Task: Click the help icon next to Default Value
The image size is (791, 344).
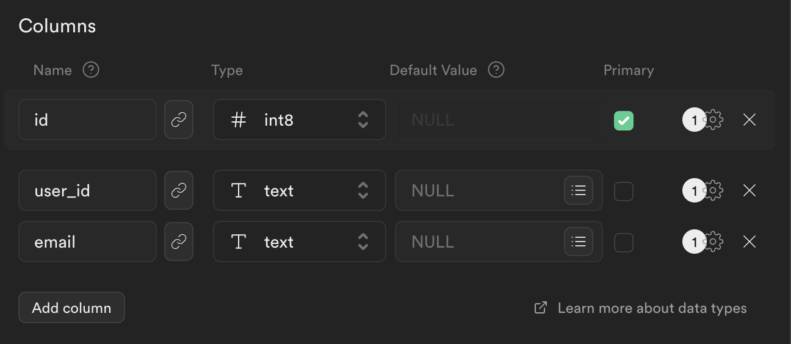Action: tap(496, 70)
